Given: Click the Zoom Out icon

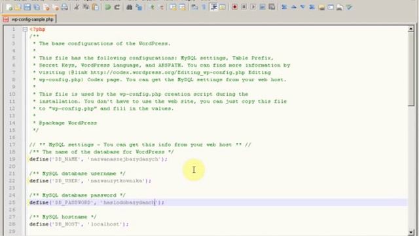Looking at the screenshot, I should pyautogui.click(x=162, y=7).
